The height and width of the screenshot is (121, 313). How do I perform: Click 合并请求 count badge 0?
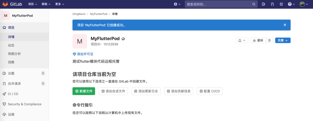[x=43, y=84]
